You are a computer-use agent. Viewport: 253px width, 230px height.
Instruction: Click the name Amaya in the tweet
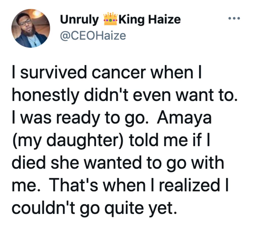[184, 118]
